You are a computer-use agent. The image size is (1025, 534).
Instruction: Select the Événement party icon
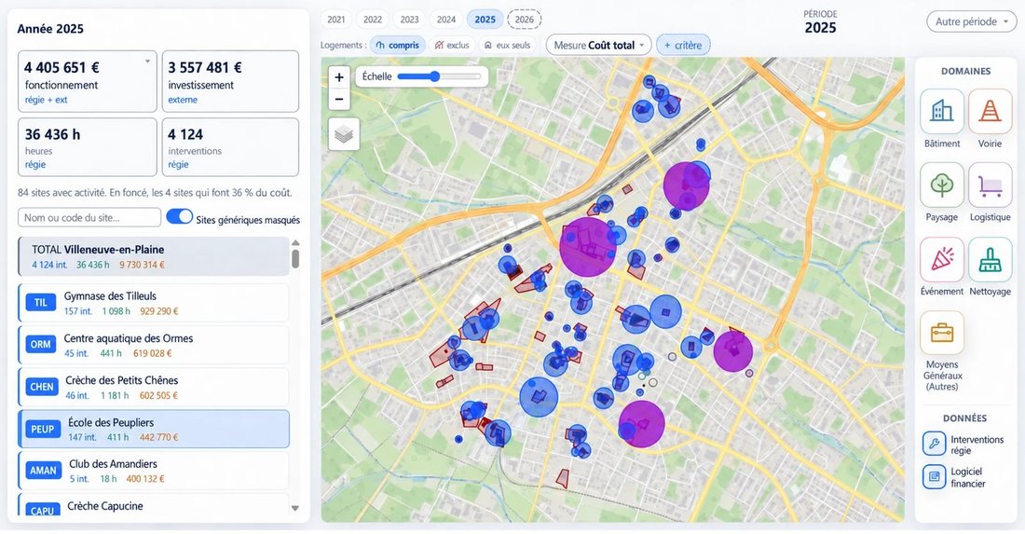click(941, 259)
